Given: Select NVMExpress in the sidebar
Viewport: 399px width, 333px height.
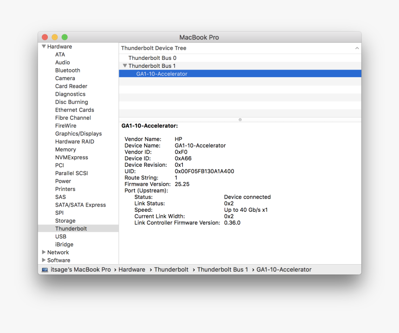Looking at the screenshot, I should [71, 157].
